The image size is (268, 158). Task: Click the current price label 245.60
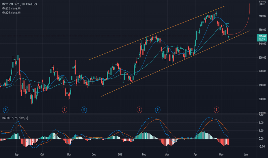262,36
